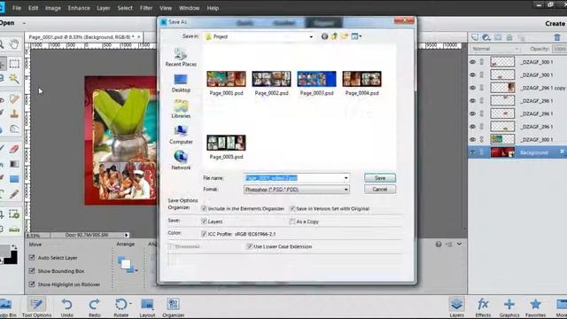The width and height of the screenshot is (567, 319).
Task: Open the Filter menu
Action: 146,8
